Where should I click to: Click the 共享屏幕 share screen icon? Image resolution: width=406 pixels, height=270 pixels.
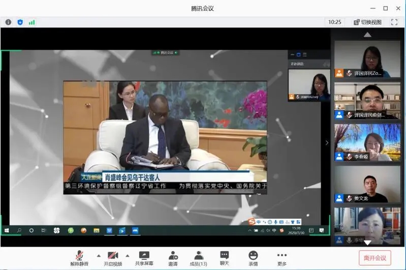pos(144,258)
